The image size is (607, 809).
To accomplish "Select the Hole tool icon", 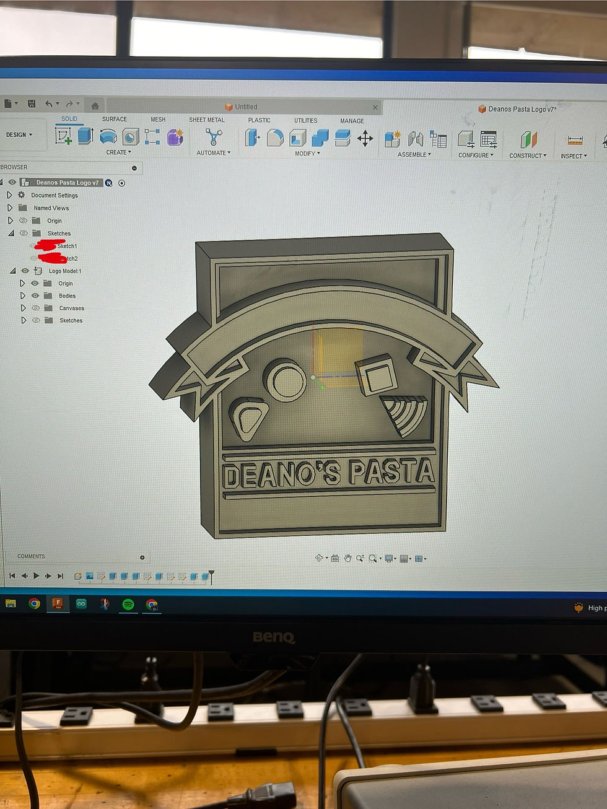I will pos(131,137).
